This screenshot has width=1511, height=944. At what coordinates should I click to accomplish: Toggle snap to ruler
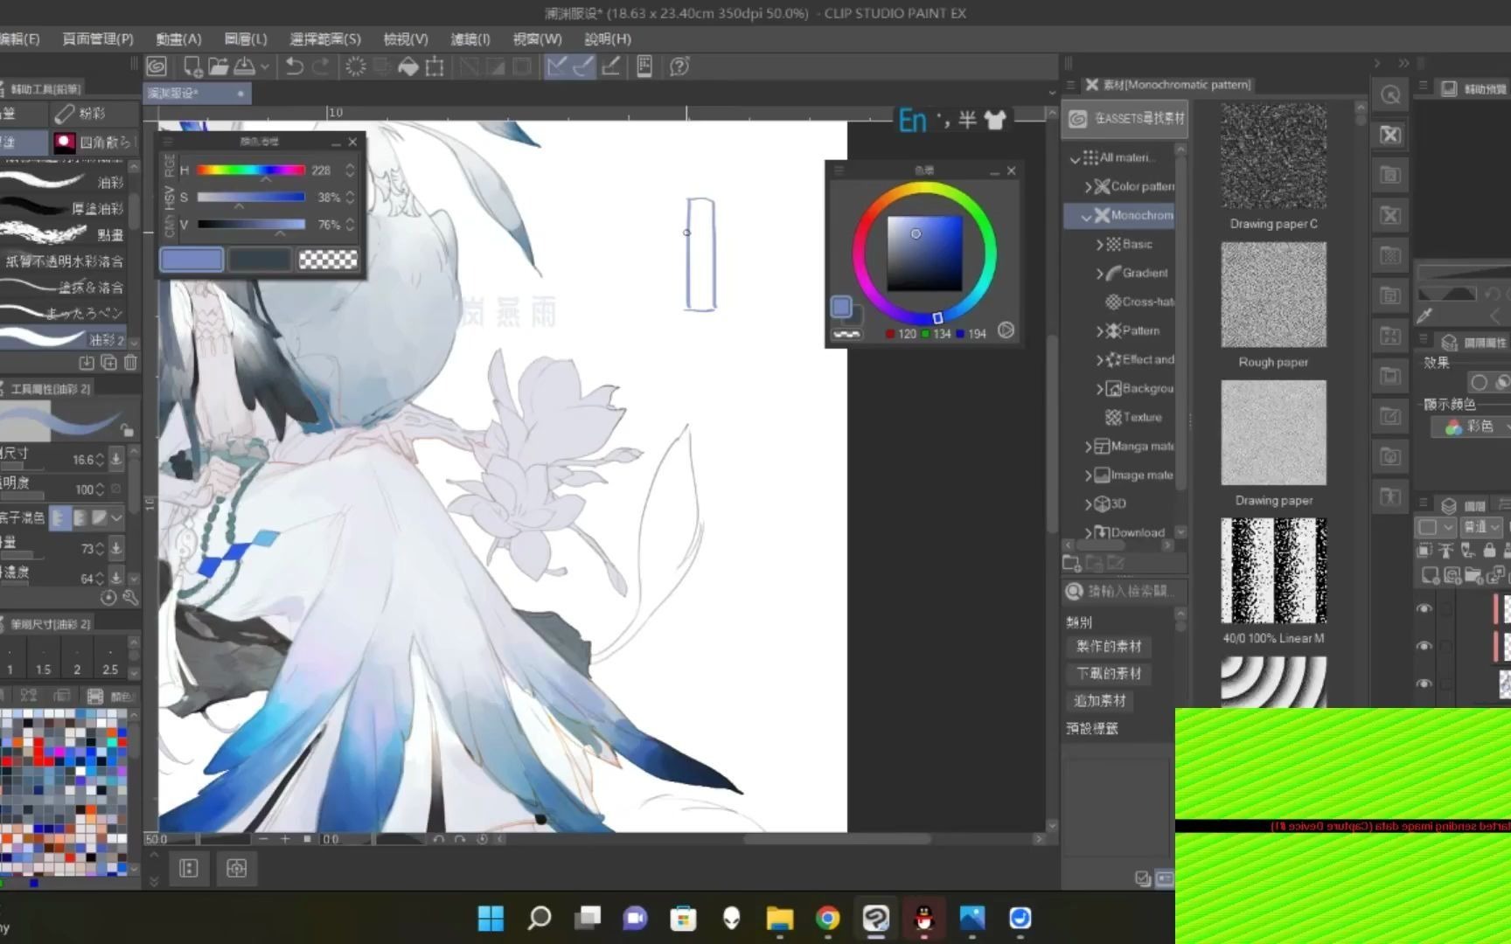tap(557, 66)
